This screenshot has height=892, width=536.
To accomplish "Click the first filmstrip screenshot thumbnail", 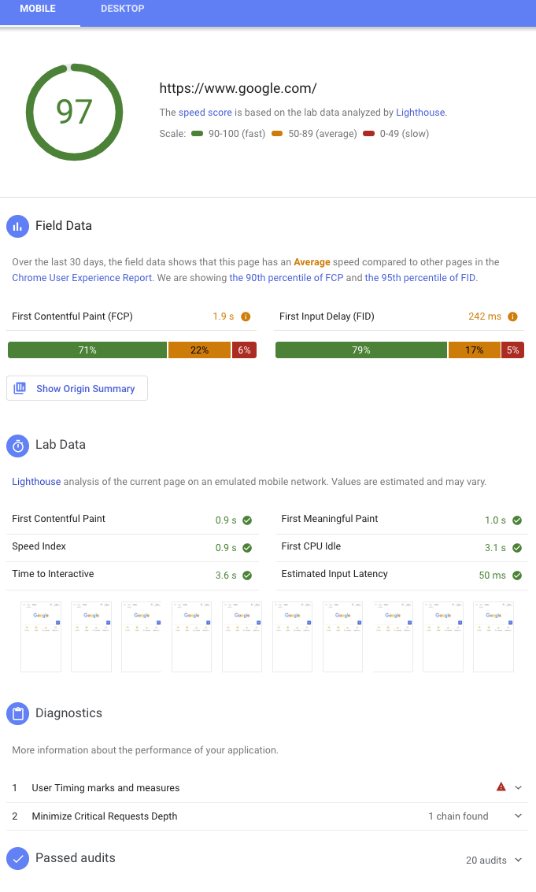I will [41, 637].
